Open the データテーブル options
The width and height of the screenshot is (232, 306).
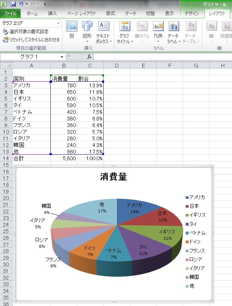pyautogui.click(x=191, y=32)
